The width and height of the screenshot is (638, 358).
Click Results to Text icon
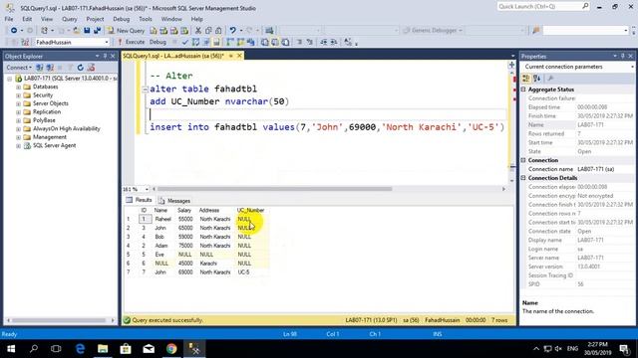(264, 42)
